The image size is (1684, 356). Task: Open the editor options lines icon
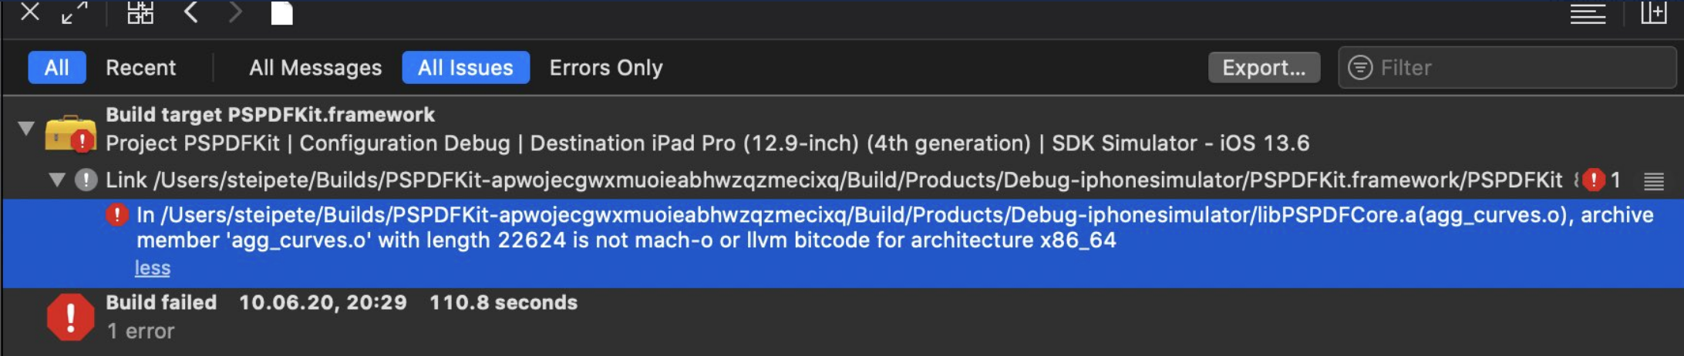[x=1588, y=13]
